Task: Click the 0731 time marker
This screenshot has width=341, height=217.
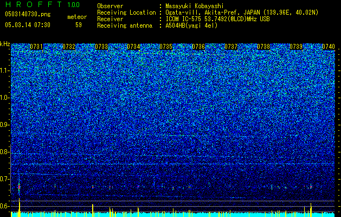Action: click(36, 47)
